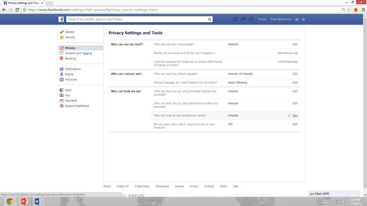The image size is (367, 206).
Task: Click the pencil icon beside timeline name Edit
Action: click(289, 116)
